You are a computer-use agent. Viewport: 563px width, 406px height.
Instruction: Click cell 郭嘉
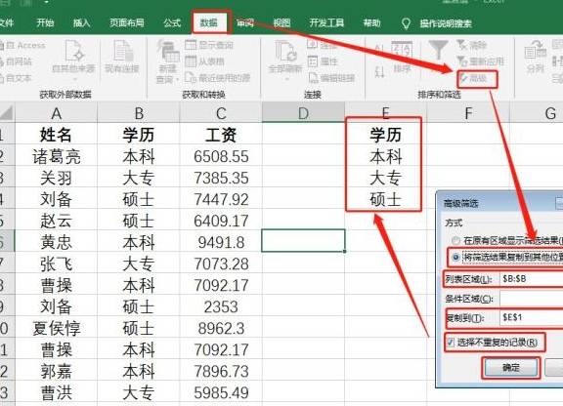click(56, 371)
